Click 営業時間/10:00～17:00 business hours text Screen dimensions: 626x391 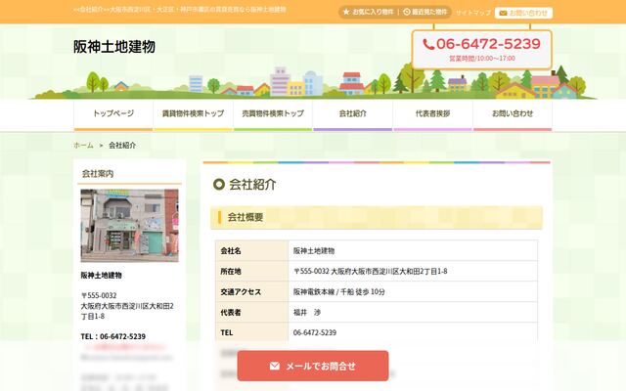click(x=482, y=59)
